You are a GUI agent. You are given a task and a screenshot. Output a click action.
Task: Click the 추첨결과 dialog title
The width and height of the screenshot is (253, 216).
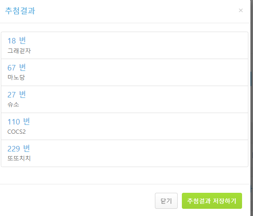point(20,11)
